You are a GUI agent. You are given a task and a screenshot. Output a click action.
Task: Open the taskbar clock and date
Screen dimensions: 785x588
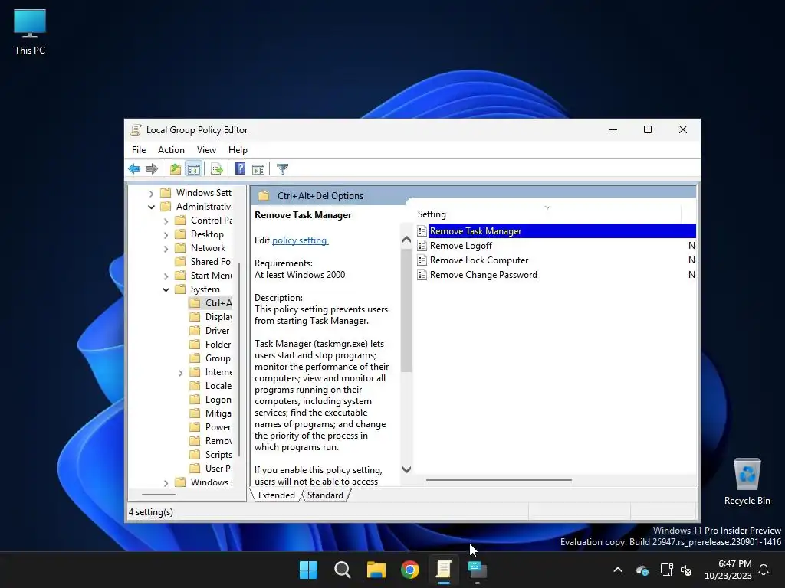click(x=728, y=570)
